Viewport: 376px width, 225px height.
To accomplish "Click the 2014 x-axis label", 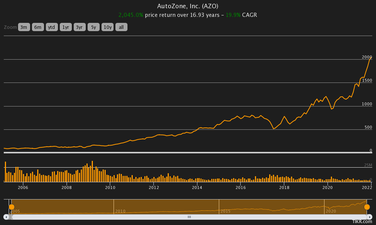I will (197, 187).
